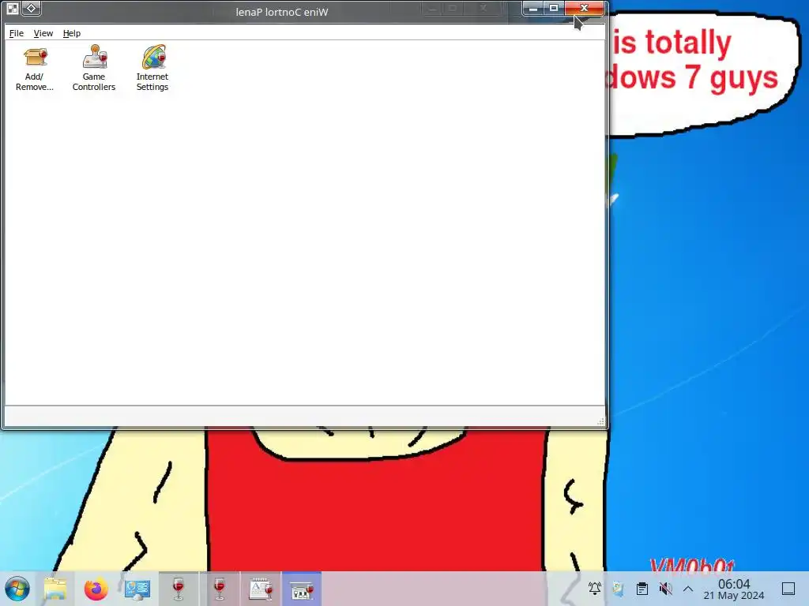Open the Start menu orb
Screen dimensions: 809x606
17,589
